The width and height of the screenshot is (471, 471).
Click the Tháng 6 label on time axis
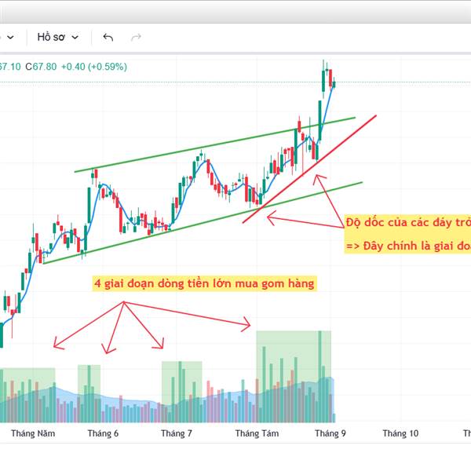(103, 433)
